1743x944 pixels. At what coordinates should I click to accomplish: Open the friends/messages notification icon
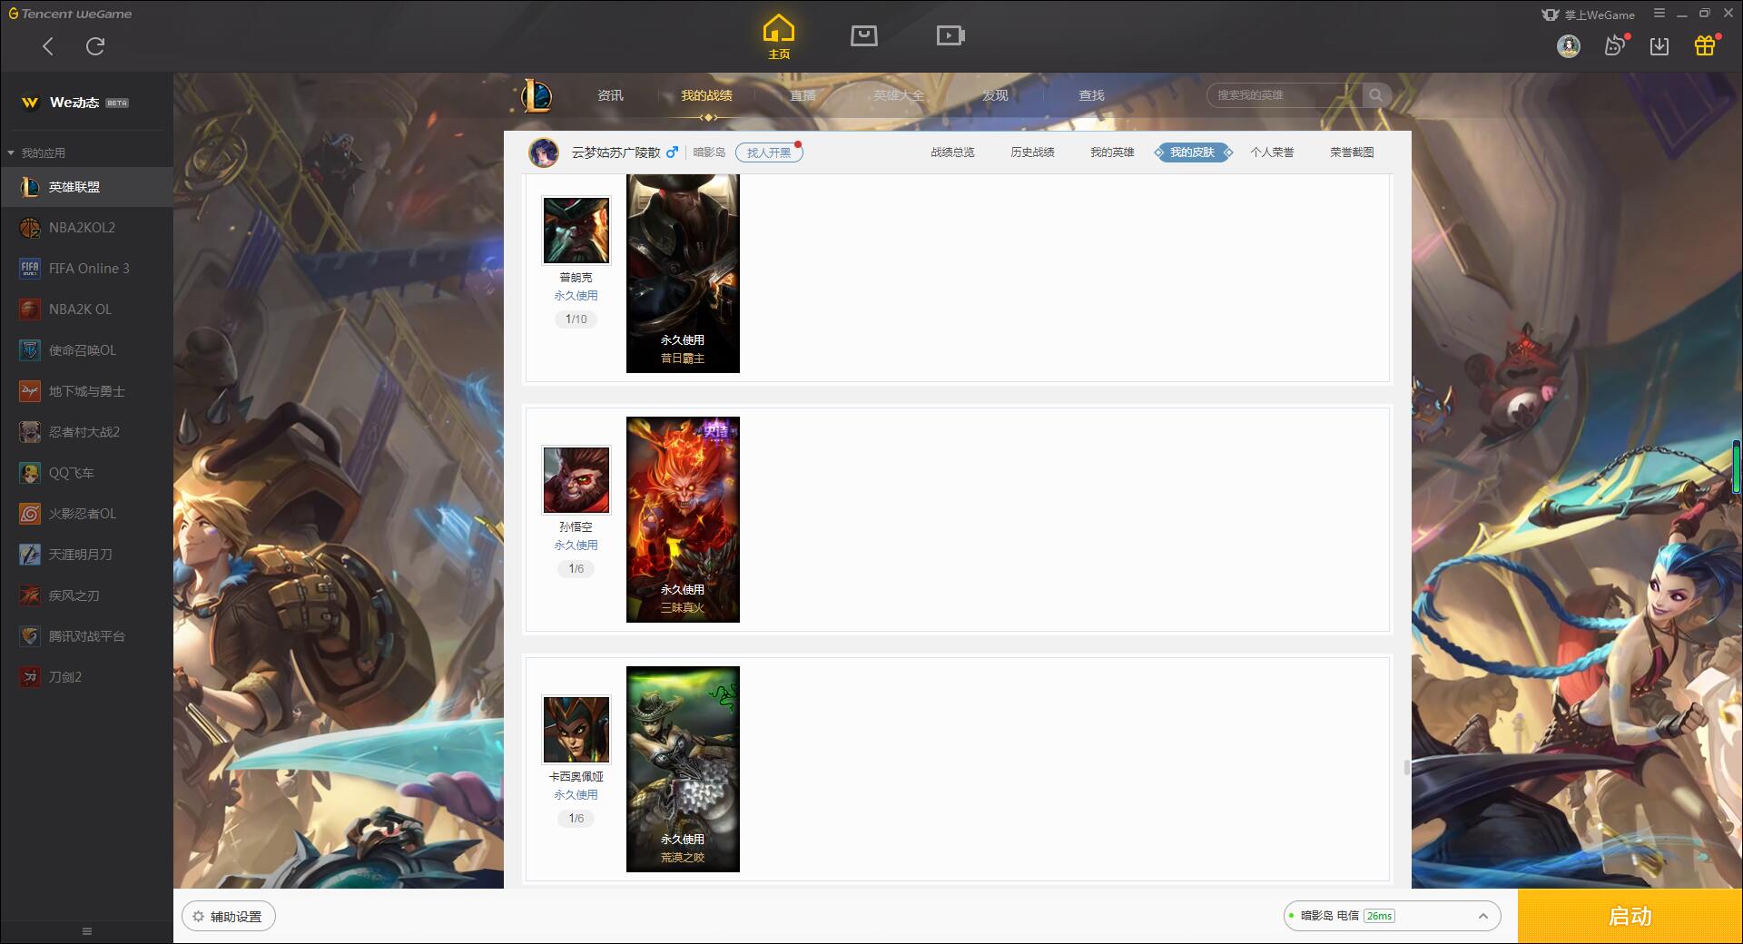tap(1615, 45)
